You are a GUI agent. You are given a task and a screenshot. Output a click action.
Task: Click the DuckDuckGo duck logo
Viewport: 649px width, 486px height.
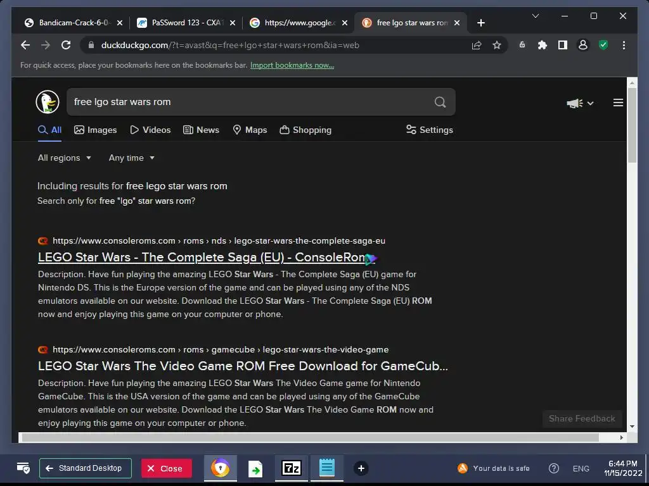point(48,102)
